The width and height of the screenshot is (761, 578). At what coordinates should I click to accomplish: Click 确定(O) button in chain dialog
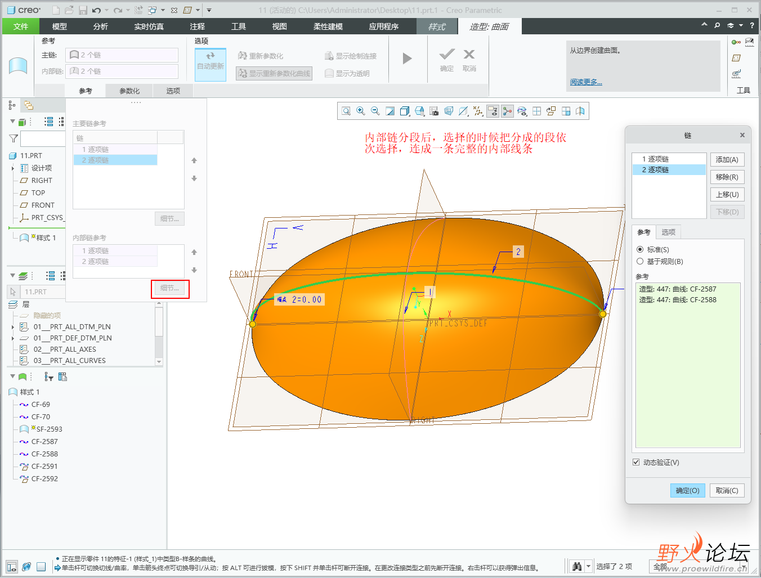tap(687, 491)
